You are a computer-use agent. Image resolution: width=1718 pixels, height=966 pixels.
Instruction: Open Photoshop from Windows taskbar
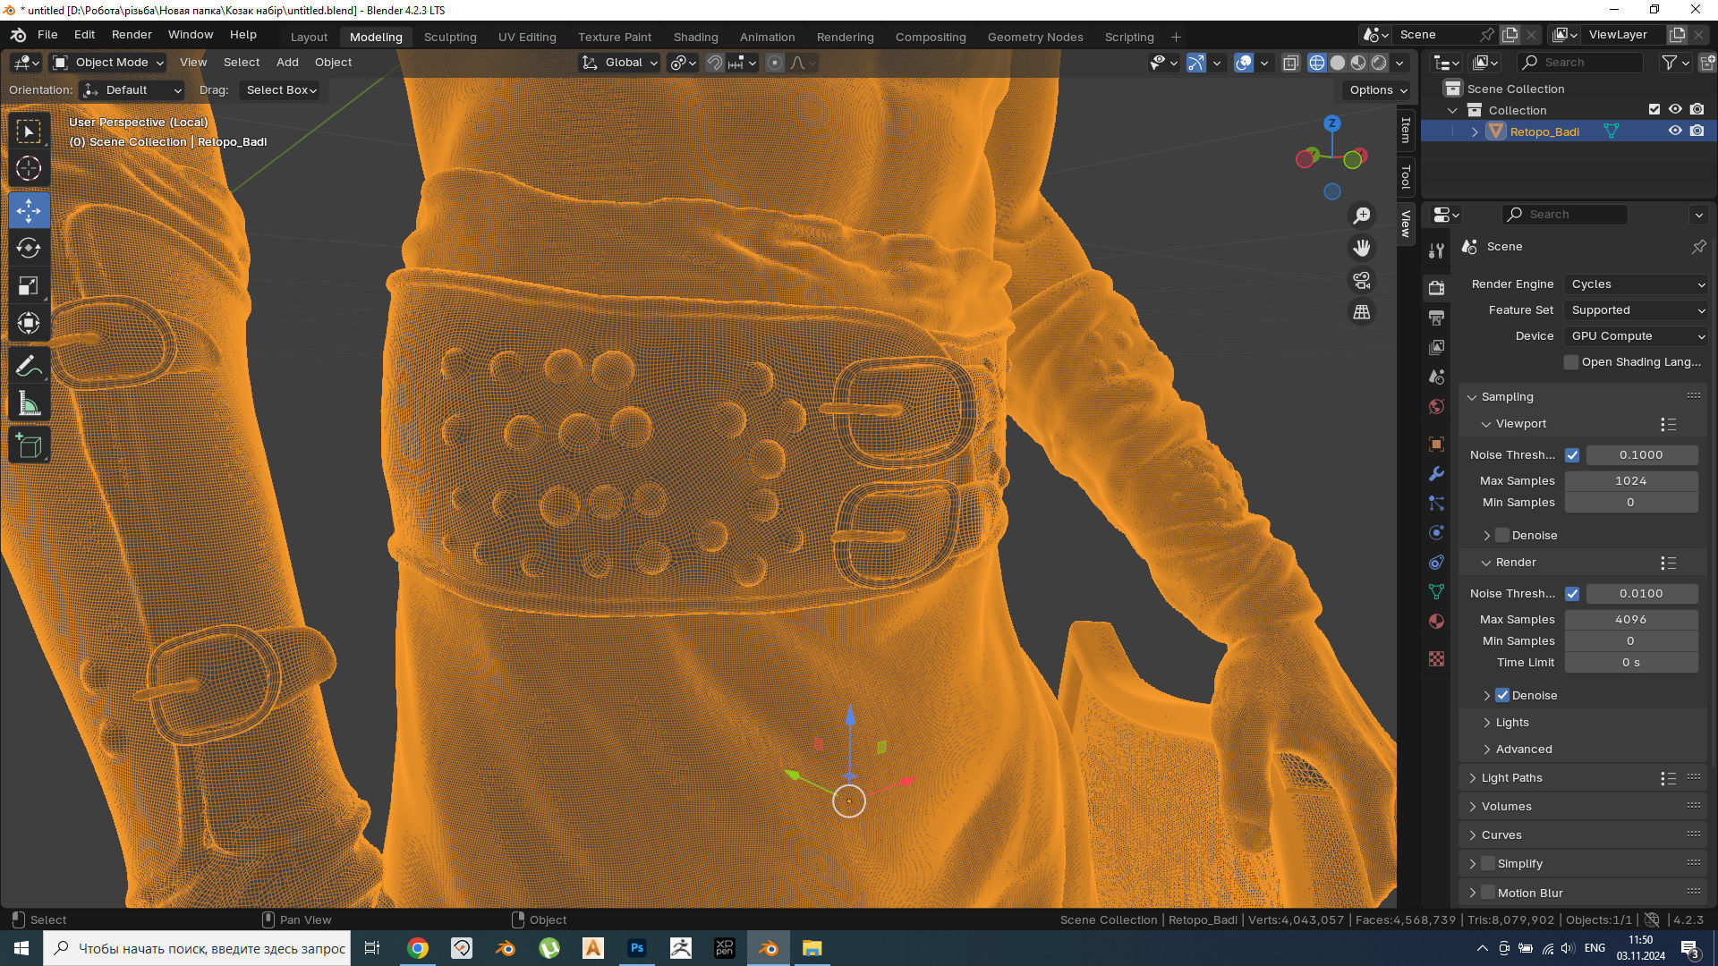(637, 948)
